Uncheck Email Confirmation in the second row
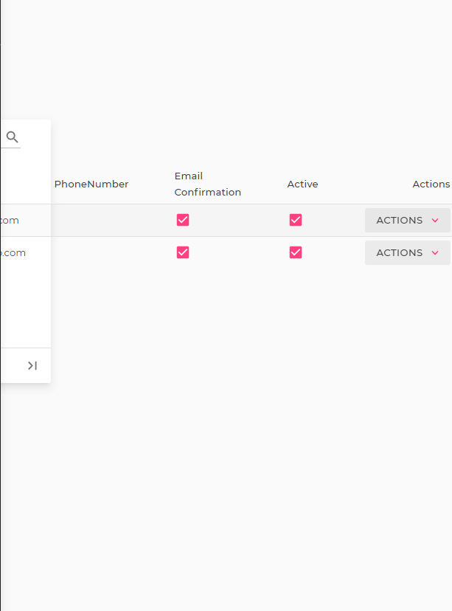The width and height of the screenshot is (452, 611). click(x=181, y=252)
